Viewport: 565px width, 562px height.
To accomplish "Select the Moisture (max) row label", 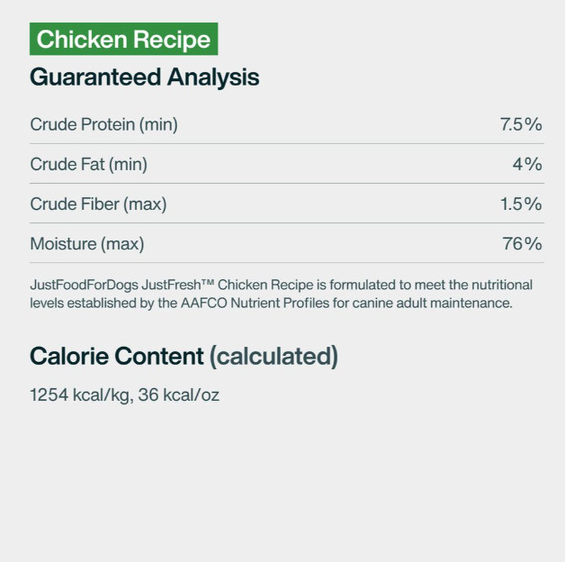I will coord(87,243).
